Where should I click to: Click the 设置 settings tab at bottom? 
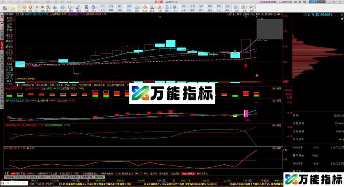tap(6, 173)
